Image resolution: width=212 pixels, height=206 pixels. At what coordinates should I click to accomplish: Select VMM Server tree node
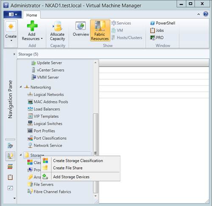click(x=45, y=77)
